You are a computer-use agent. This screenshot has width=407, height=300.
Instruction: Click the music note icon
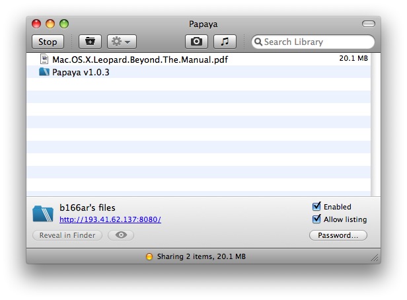coord(225,42)
